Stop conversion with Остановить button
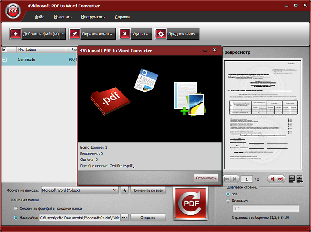Viewport: 311px width, 232px height. pyautogui.click(x=206, y=178)
